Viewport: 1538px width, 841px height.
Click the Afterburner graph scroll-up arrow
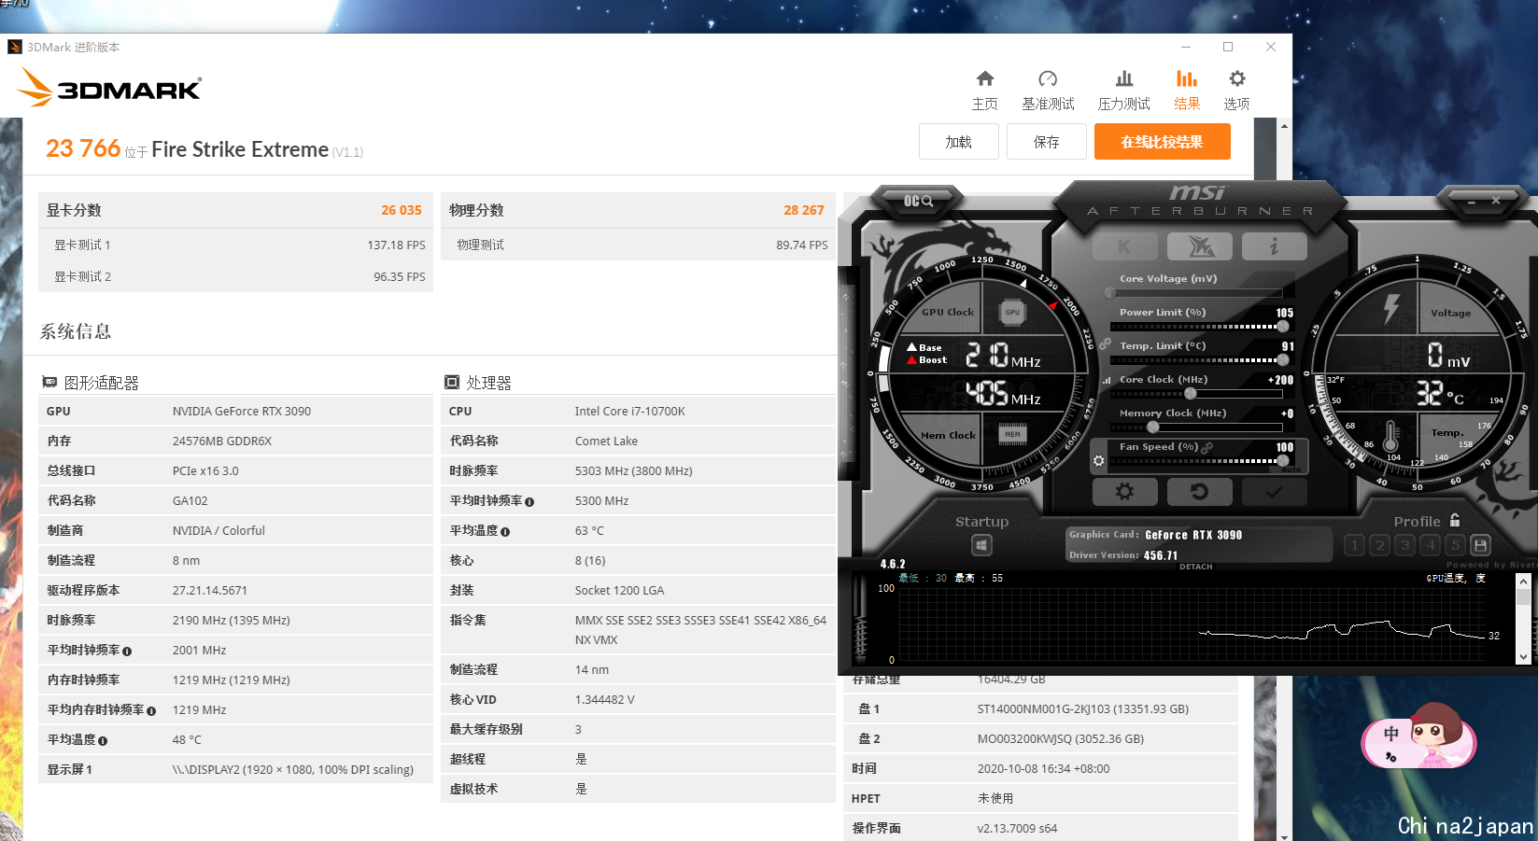coord(1524,581)
